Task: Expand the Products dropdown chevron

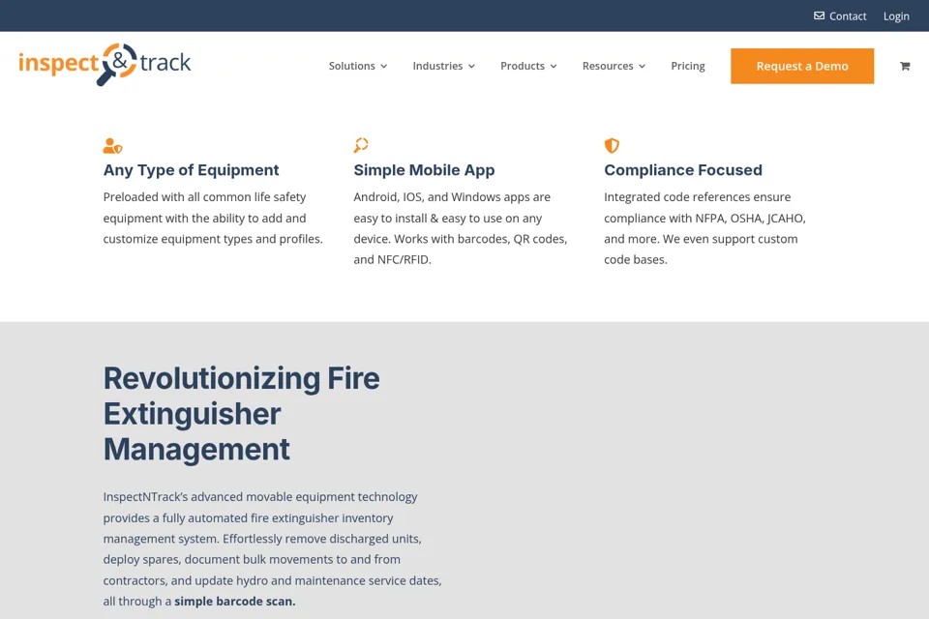Action: click(x=554, y=67)
